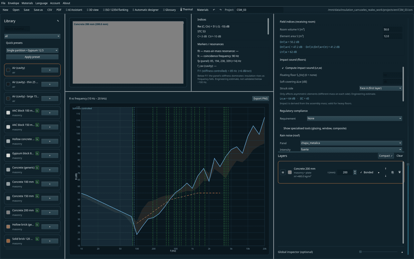This screenshot has width=414, height=259.
Task: Click the Global inspector slider handle
Action: (x=361, y=252)
